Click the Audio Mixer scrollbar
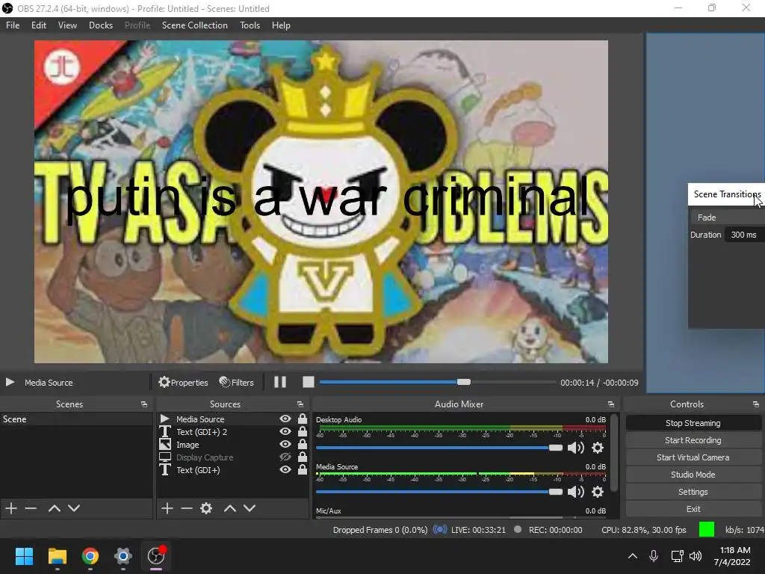The height and width of the screenshot is (574, 765). pos(614,453)
